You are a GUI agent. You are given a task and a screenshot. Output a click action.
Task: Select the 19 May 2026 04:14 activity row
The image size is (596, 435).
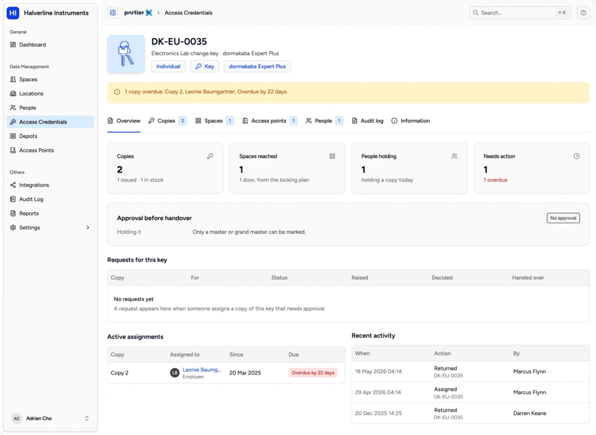[x=470, y=372]
